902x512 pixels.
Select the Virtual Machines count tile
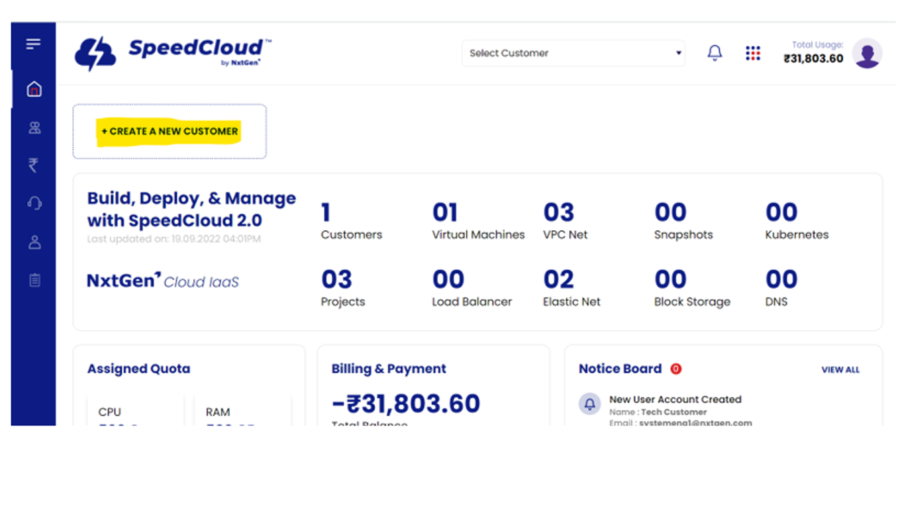click(477, 222)
